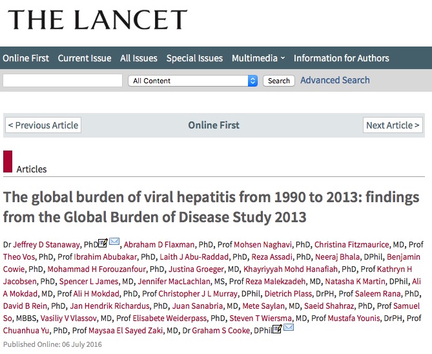This screenshot has height=354, width=432.
Task: Open author Jan Hendrik Richardus
Action: click(110, 306)
